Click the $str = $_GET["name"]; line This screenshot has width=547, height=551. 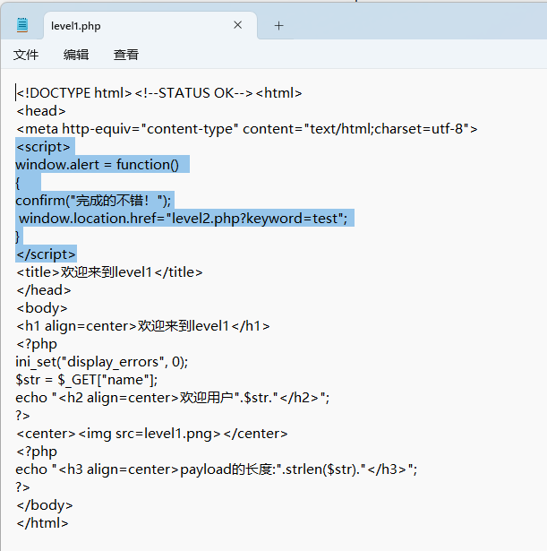pyautogui.click(x=87, y=380)
